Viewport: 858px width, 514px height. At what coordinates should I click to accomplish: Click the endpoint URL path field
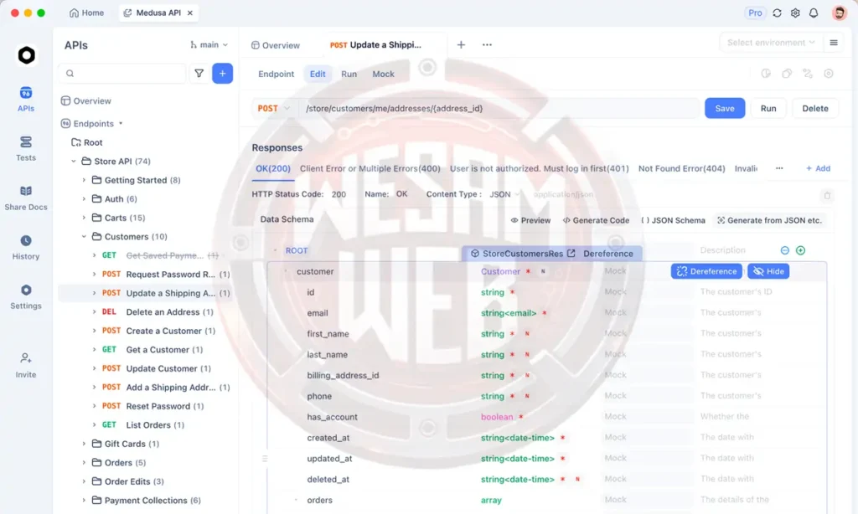pos(499,108)
